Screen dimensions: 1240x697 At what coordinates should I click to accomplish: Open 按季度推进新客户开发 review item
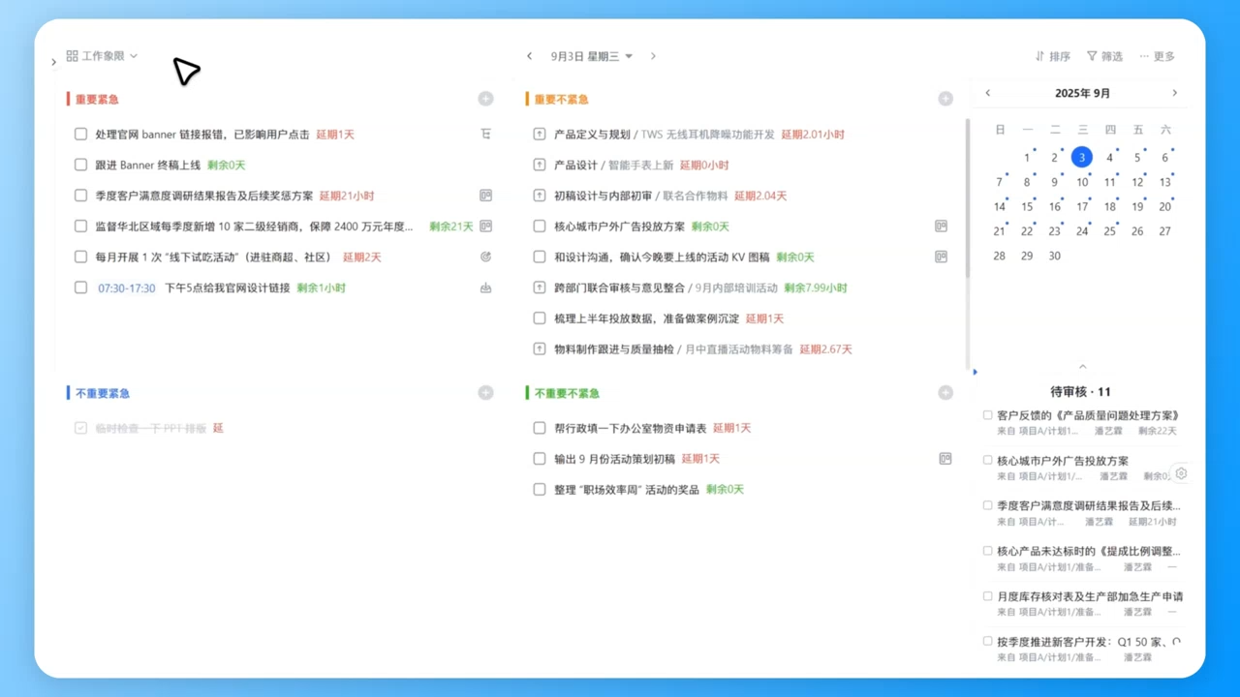click(x=1089, y=641)
